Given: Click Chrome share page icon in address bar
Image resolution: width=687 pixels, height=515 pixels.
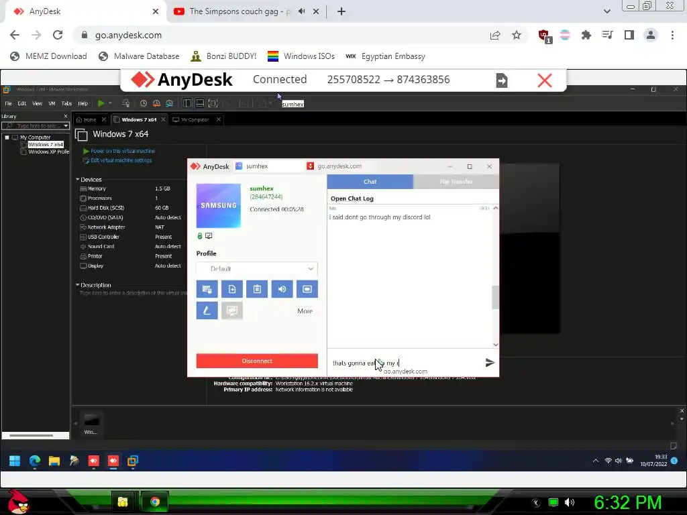Looking at the screenshot, I should [495, 35].
